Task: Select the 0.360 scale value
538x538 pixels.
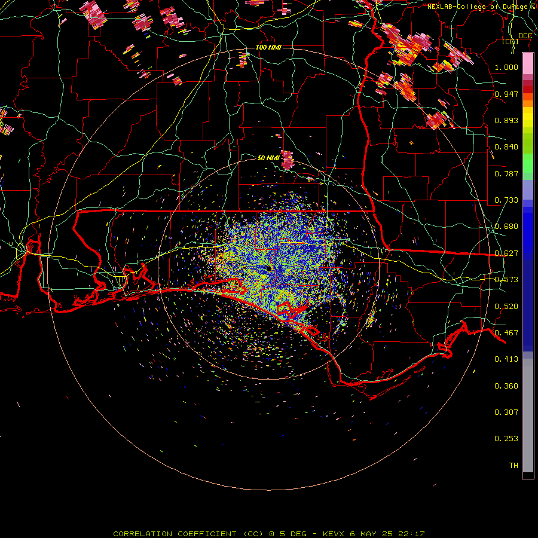Action: [x=506, y=386]
